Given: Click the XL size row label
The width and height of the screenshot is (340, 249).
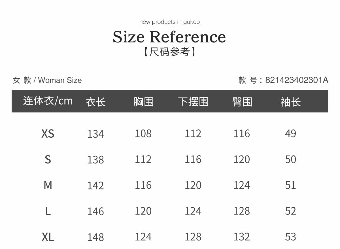Looking at the screenshot, I should (48, 237).
